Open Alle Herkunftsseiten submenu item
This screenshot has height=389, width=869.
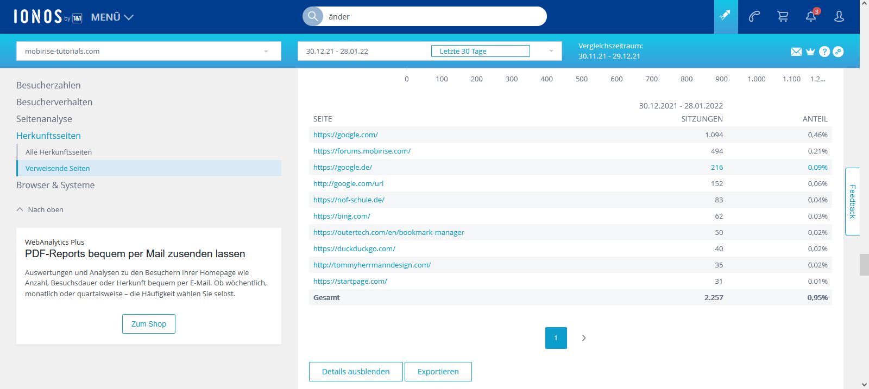(x=59, y=152)
